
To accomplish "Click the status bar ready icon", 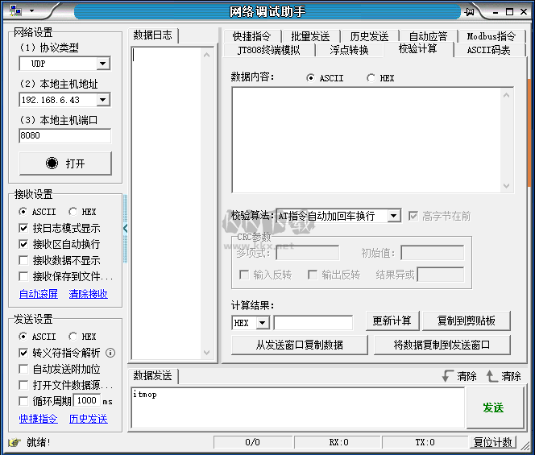I will (15, 442).
